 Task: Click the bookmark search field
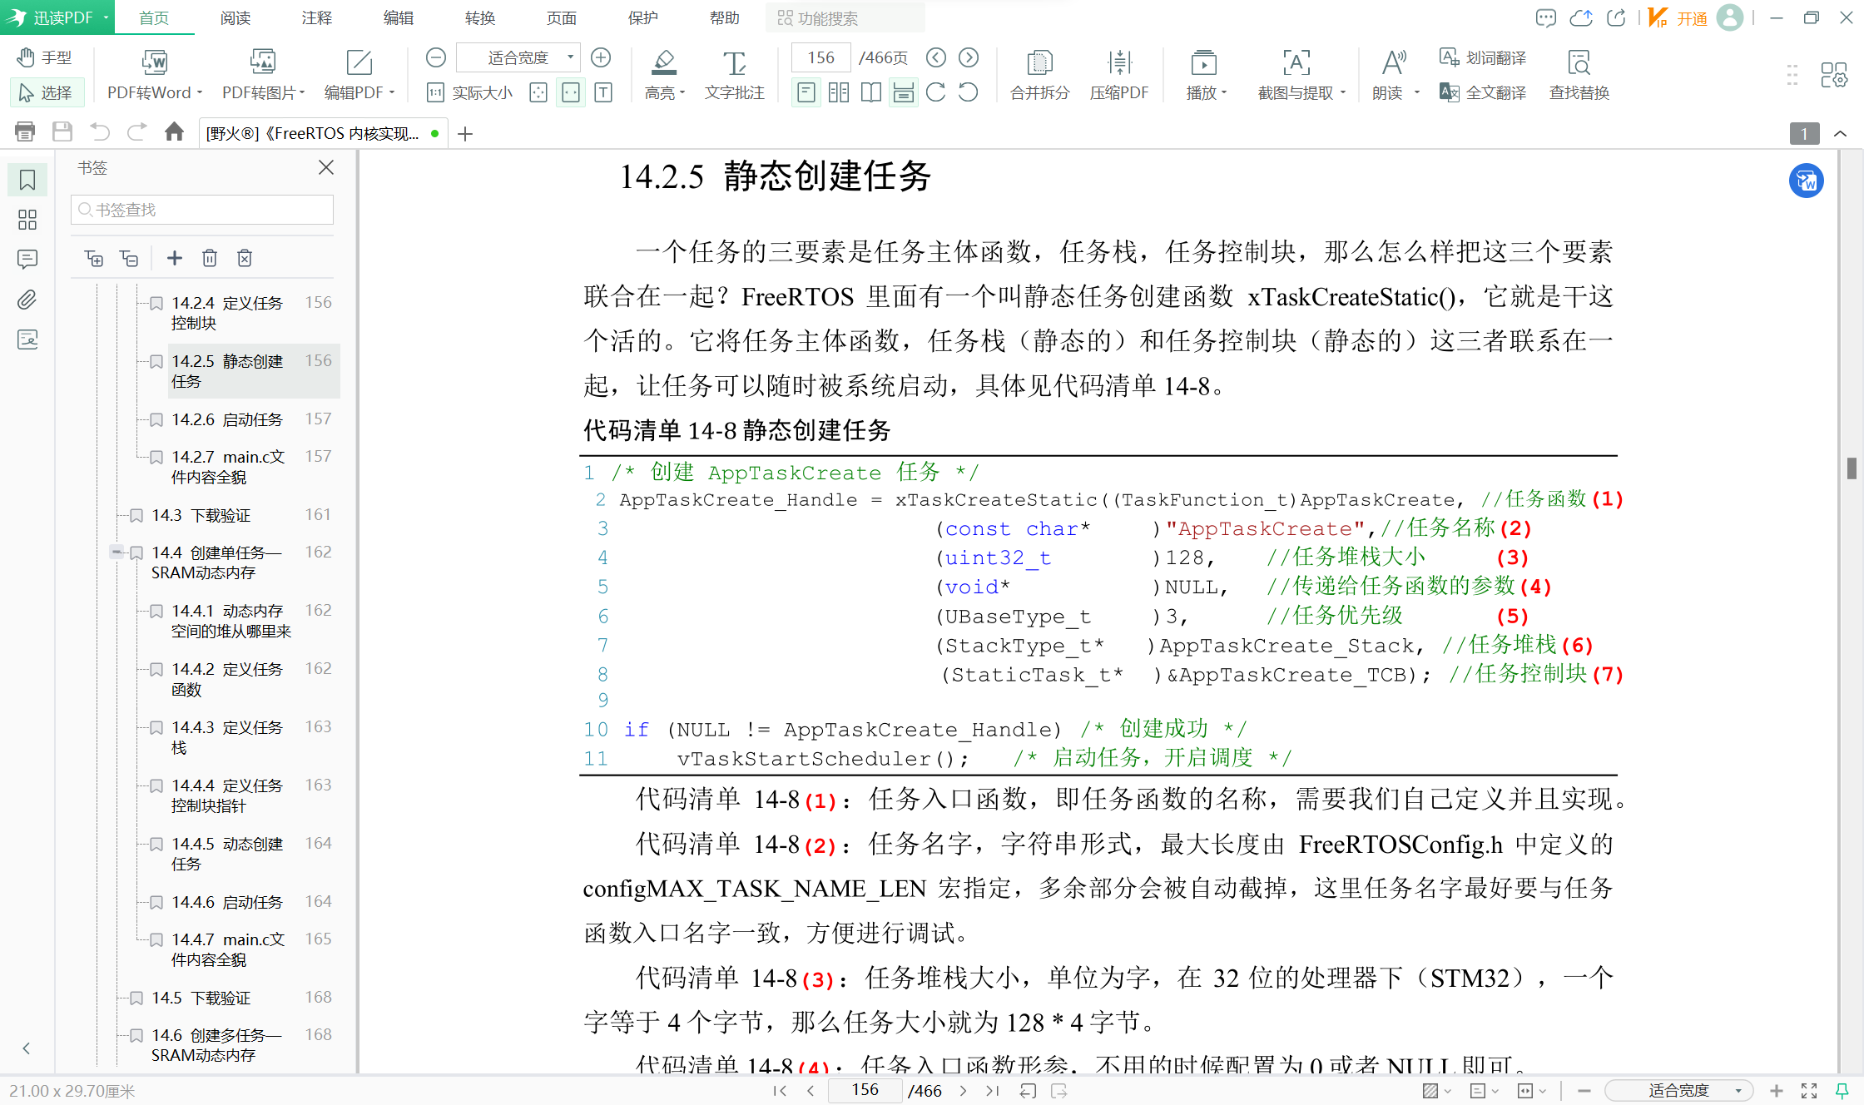point(202,210)
